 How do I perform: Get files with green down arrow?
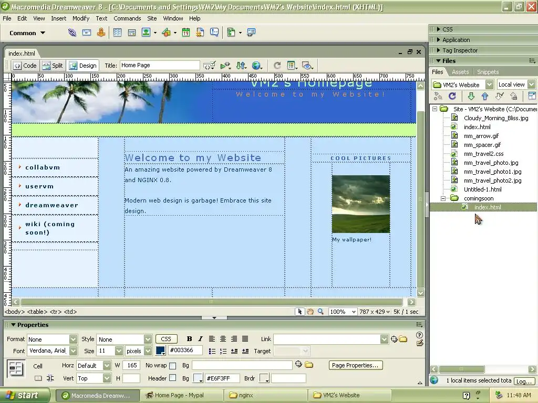(471, 97)
